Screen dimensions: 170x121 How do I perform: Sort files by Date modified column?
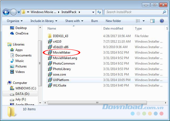(x=113, y=28)
